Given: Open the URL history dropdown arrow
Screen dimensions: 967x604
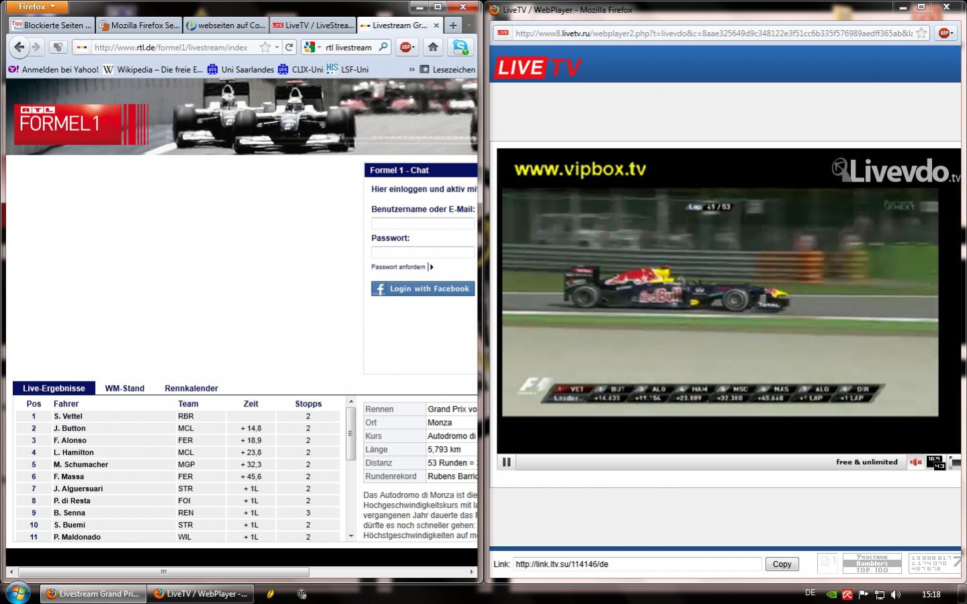Looking at the screenshot, I should [276, 47].
